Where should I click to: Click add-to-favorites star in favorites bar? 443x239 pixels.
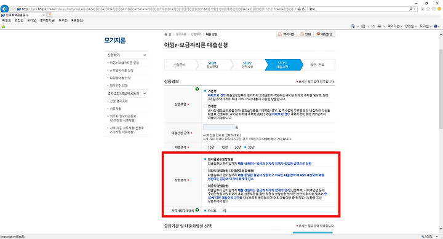point(3,26)
